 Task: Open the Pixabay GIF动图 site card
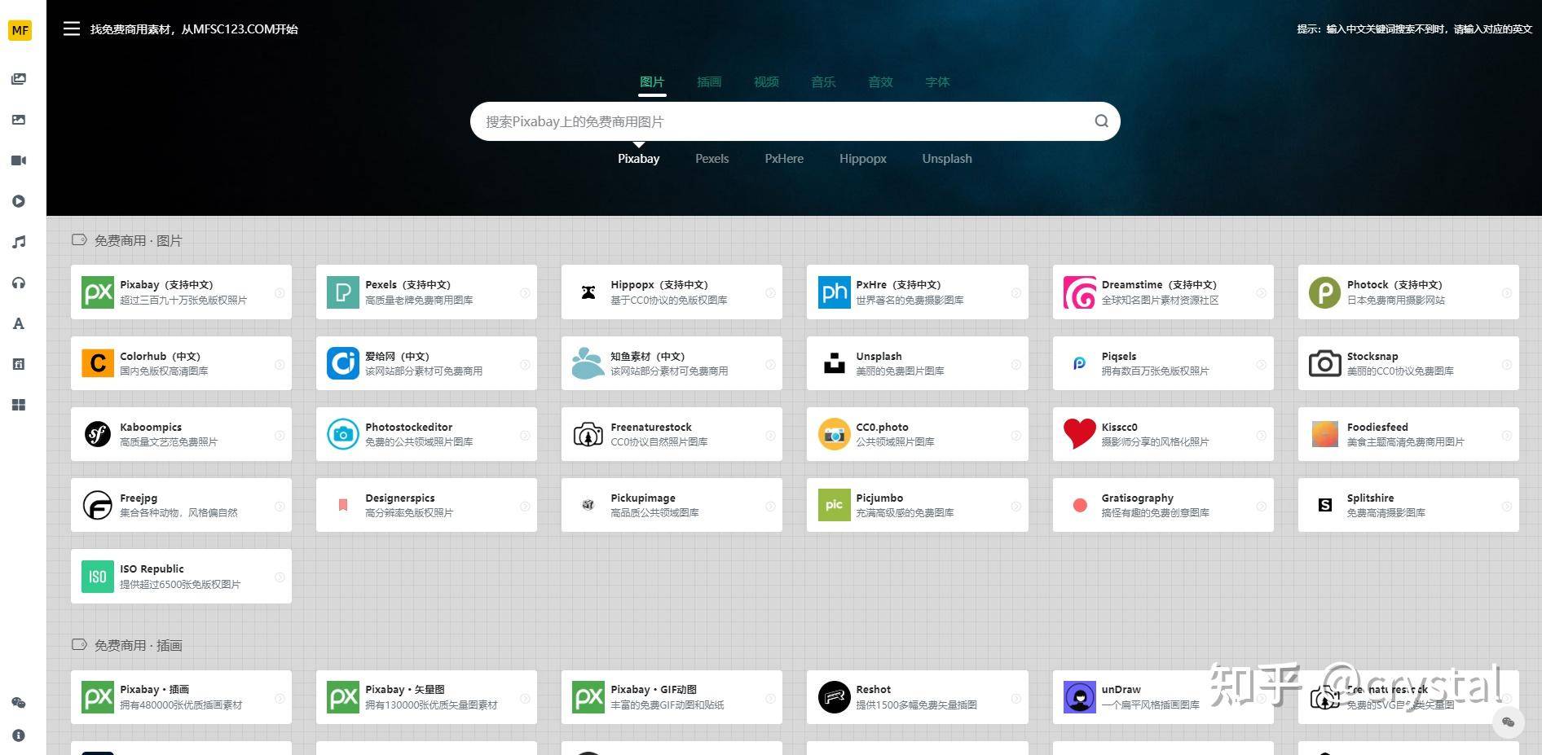click(672, 697)
